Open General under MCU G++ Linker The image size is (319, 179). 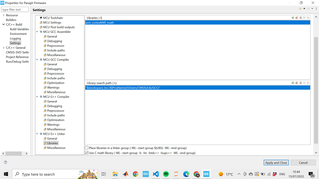52,139
